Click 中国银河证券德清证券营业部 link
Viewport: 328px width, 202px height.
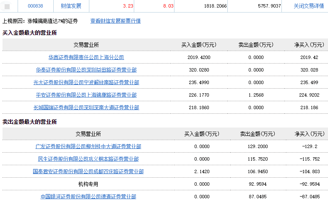[x=88, y=197]
